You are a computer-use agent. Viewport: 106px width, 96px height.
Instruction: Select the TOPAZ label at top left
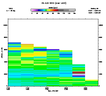click(11, 9)
